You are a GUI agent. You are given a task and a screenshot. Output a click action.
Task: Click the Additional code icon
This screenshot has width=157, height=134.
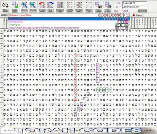60,5
